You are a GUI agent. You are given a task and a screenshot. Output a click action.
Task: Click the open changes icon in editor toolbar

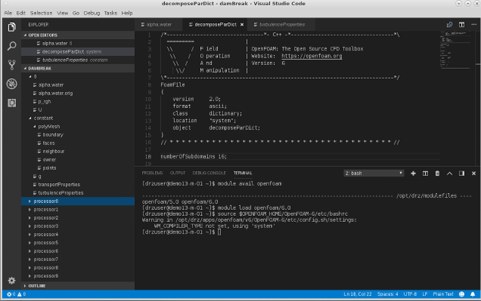click(450, 25)
